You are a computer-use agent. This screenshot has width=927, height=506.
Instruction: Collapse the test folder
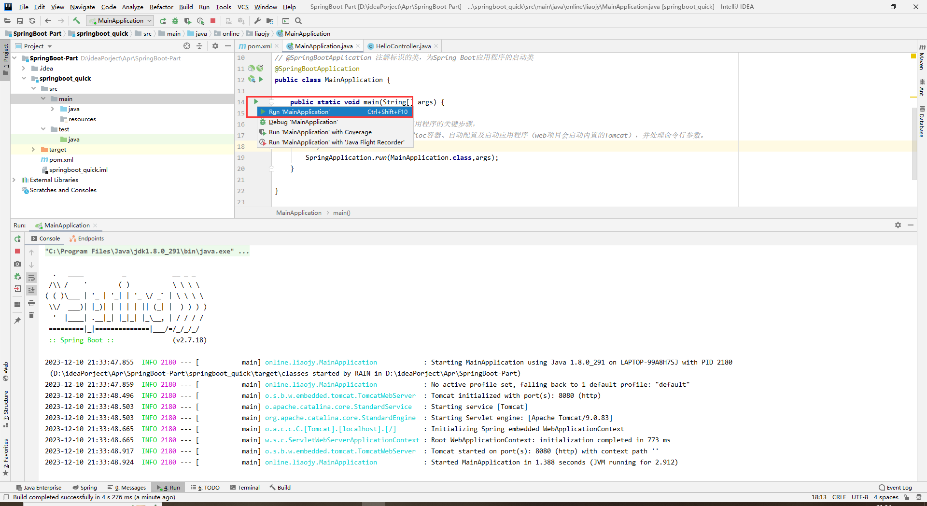43,129
